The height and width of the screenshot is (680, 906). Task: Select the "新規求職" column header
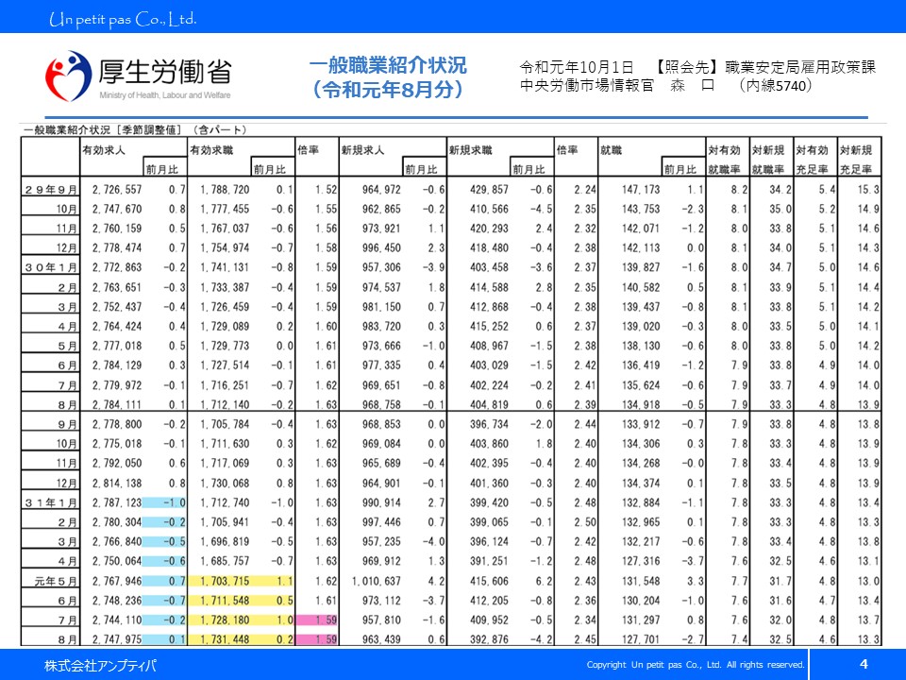click(470, 150)
